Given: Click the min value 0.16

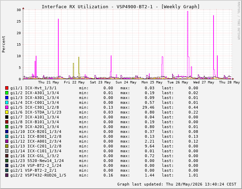Looking at the screenshot, I should point(108,175).
